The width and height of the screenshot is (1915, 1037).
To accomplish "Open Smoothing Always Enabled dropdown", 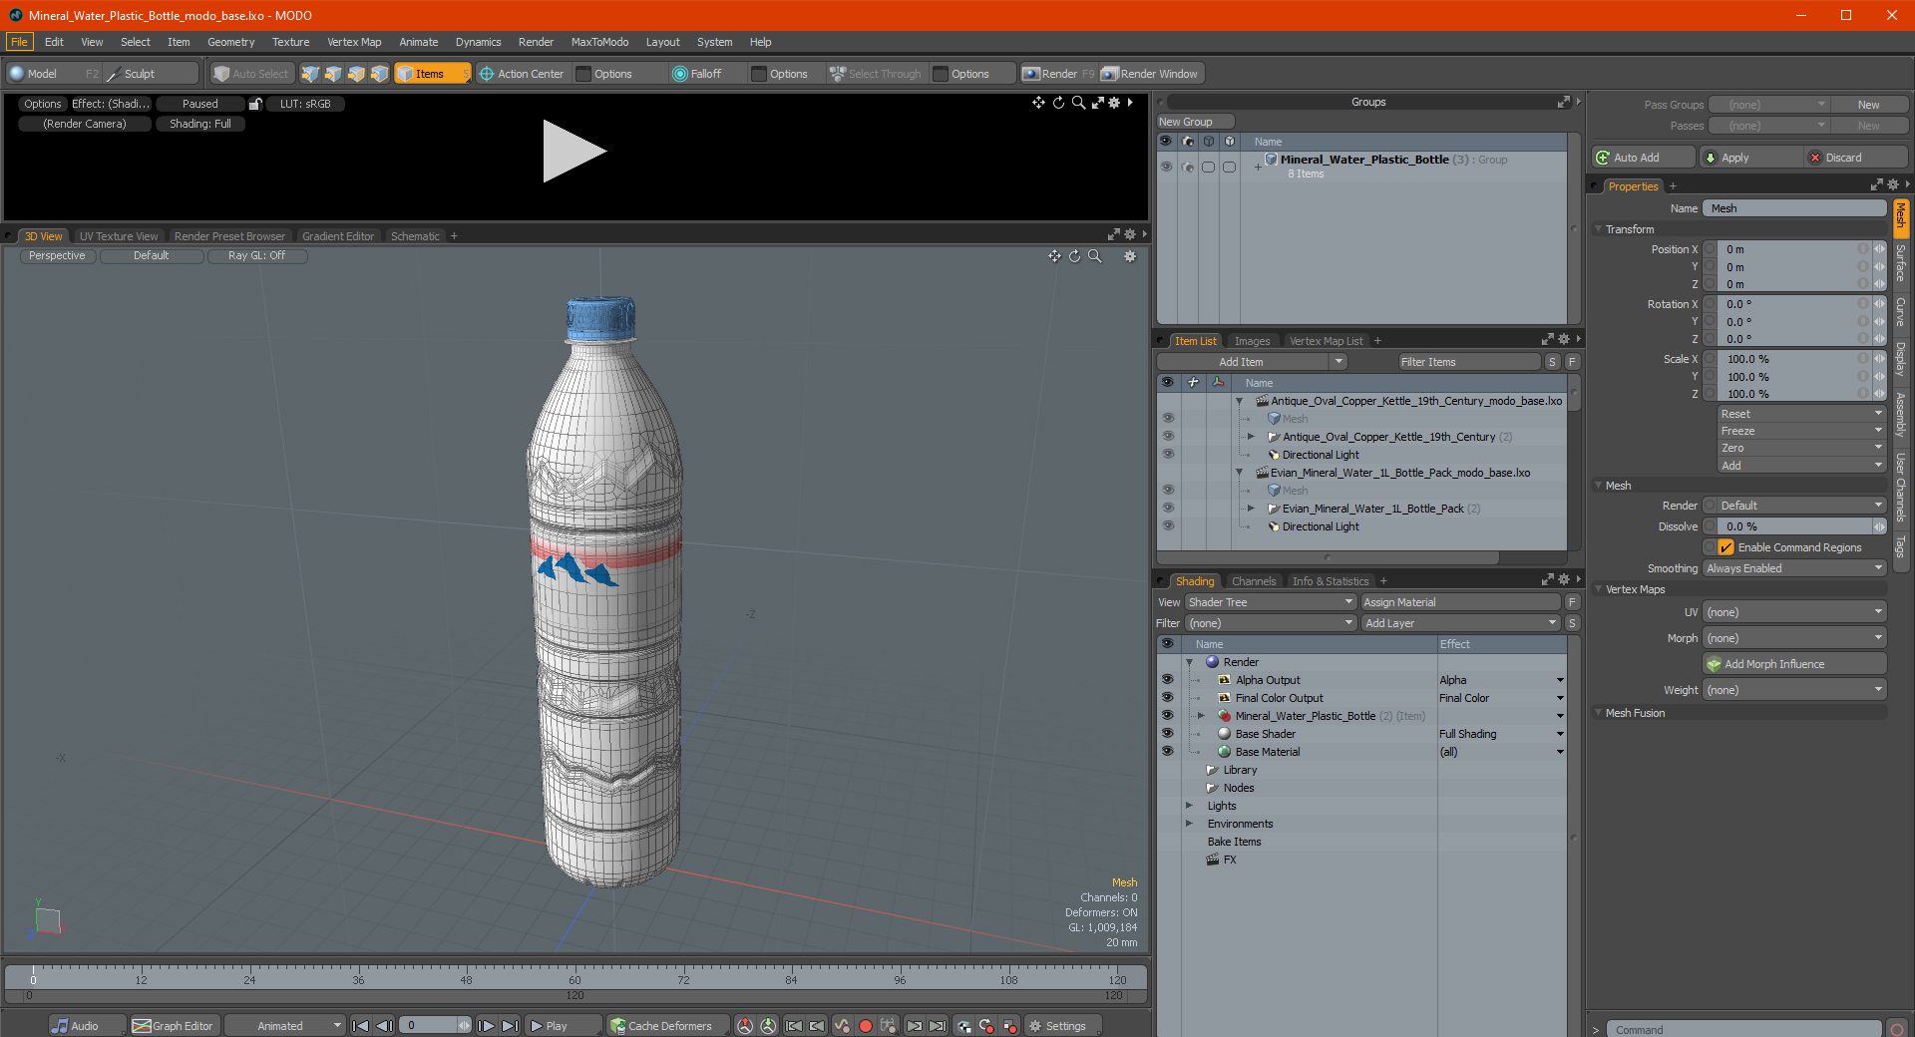I will pos(1793,568).
